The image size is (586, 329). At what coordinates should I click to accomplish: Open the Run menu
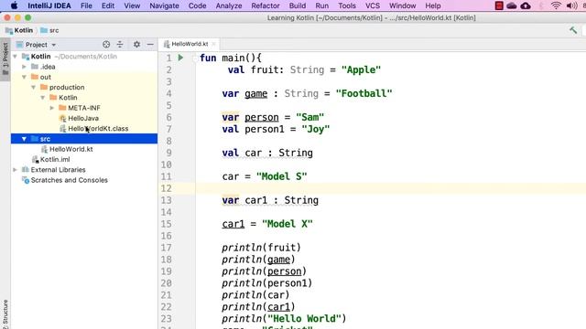coord(321,5)
